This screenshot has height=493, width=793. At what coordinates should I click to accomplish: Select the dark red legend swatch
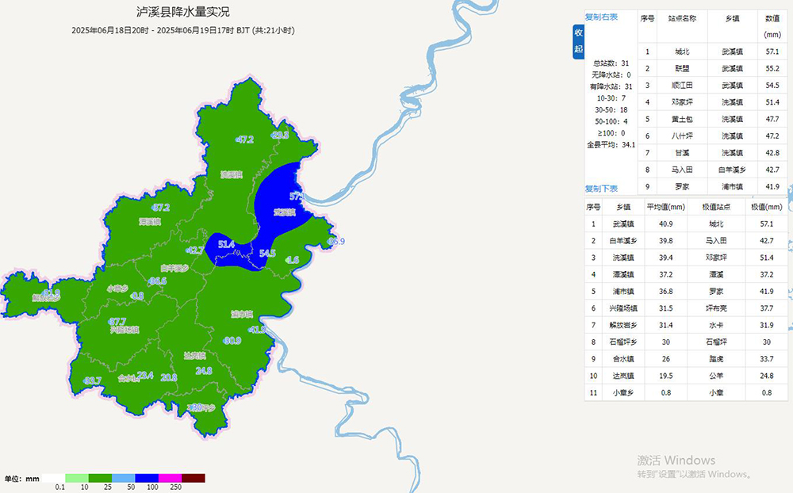pos(193,478)
